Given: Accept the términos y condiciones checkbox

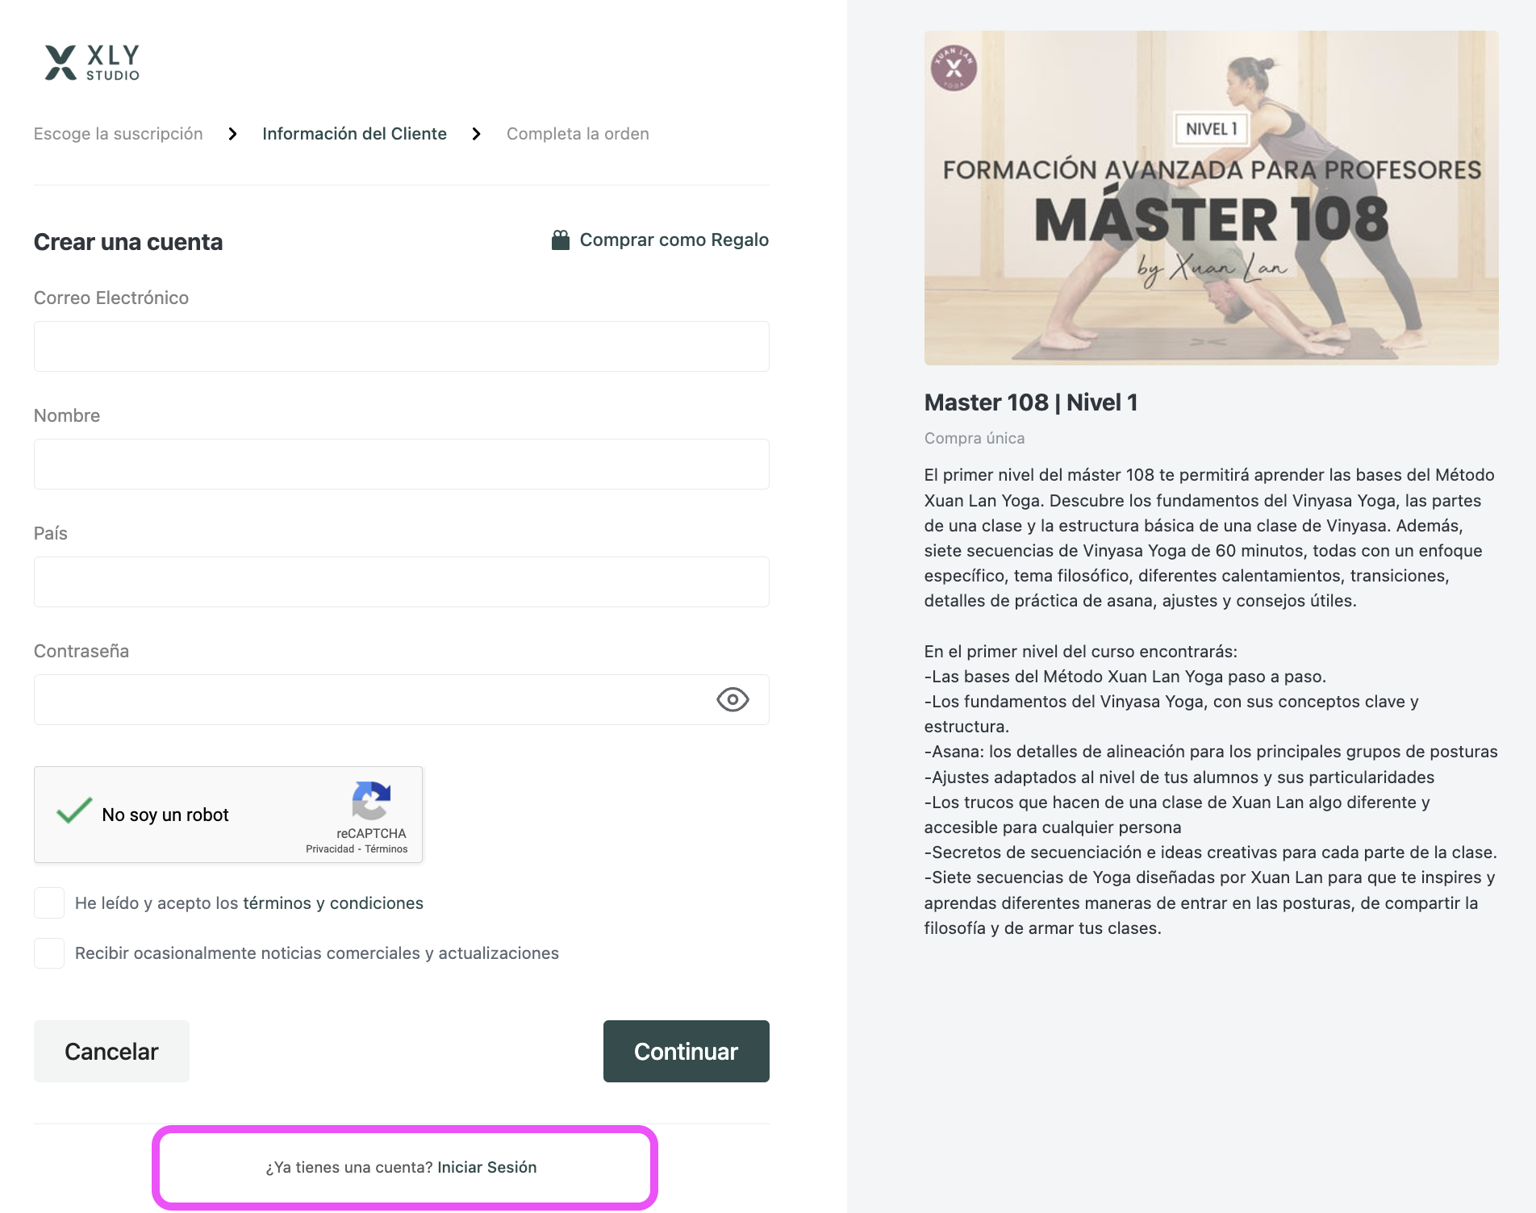Looking at the screenshot, I should [x=49, y=903].
